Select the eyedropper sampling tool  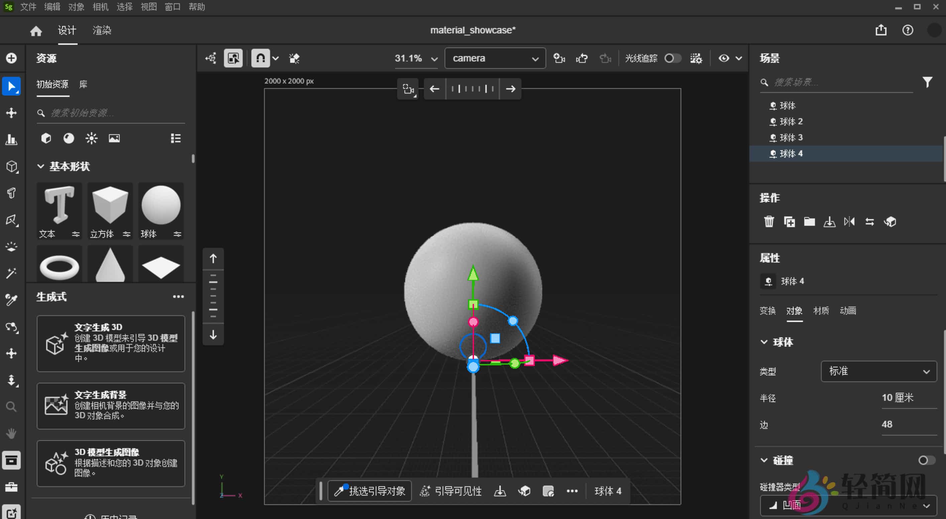click(x=12, y=300)
